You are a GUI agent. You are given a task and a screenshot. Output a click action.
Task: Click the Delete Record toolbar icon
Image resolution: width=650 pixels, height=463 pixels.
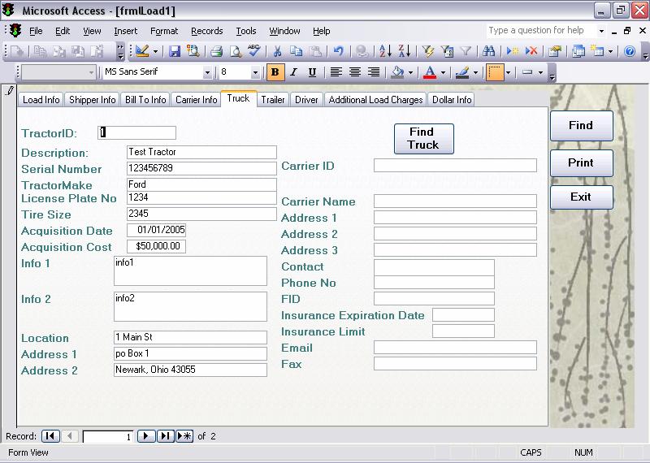pos(531,51)
